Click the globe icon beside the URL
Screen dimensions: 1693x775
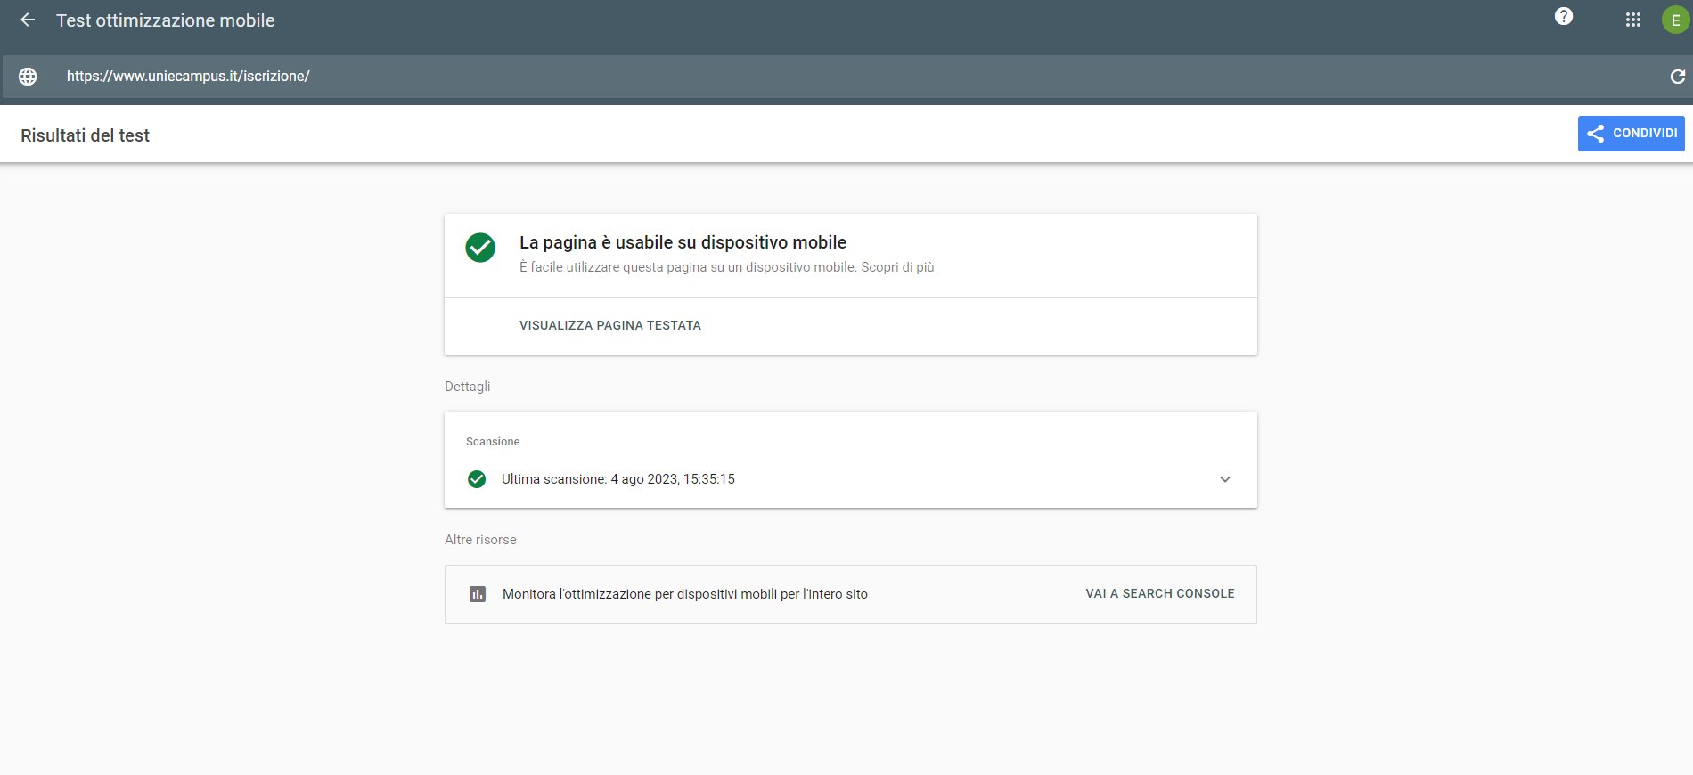click(28, 77)
